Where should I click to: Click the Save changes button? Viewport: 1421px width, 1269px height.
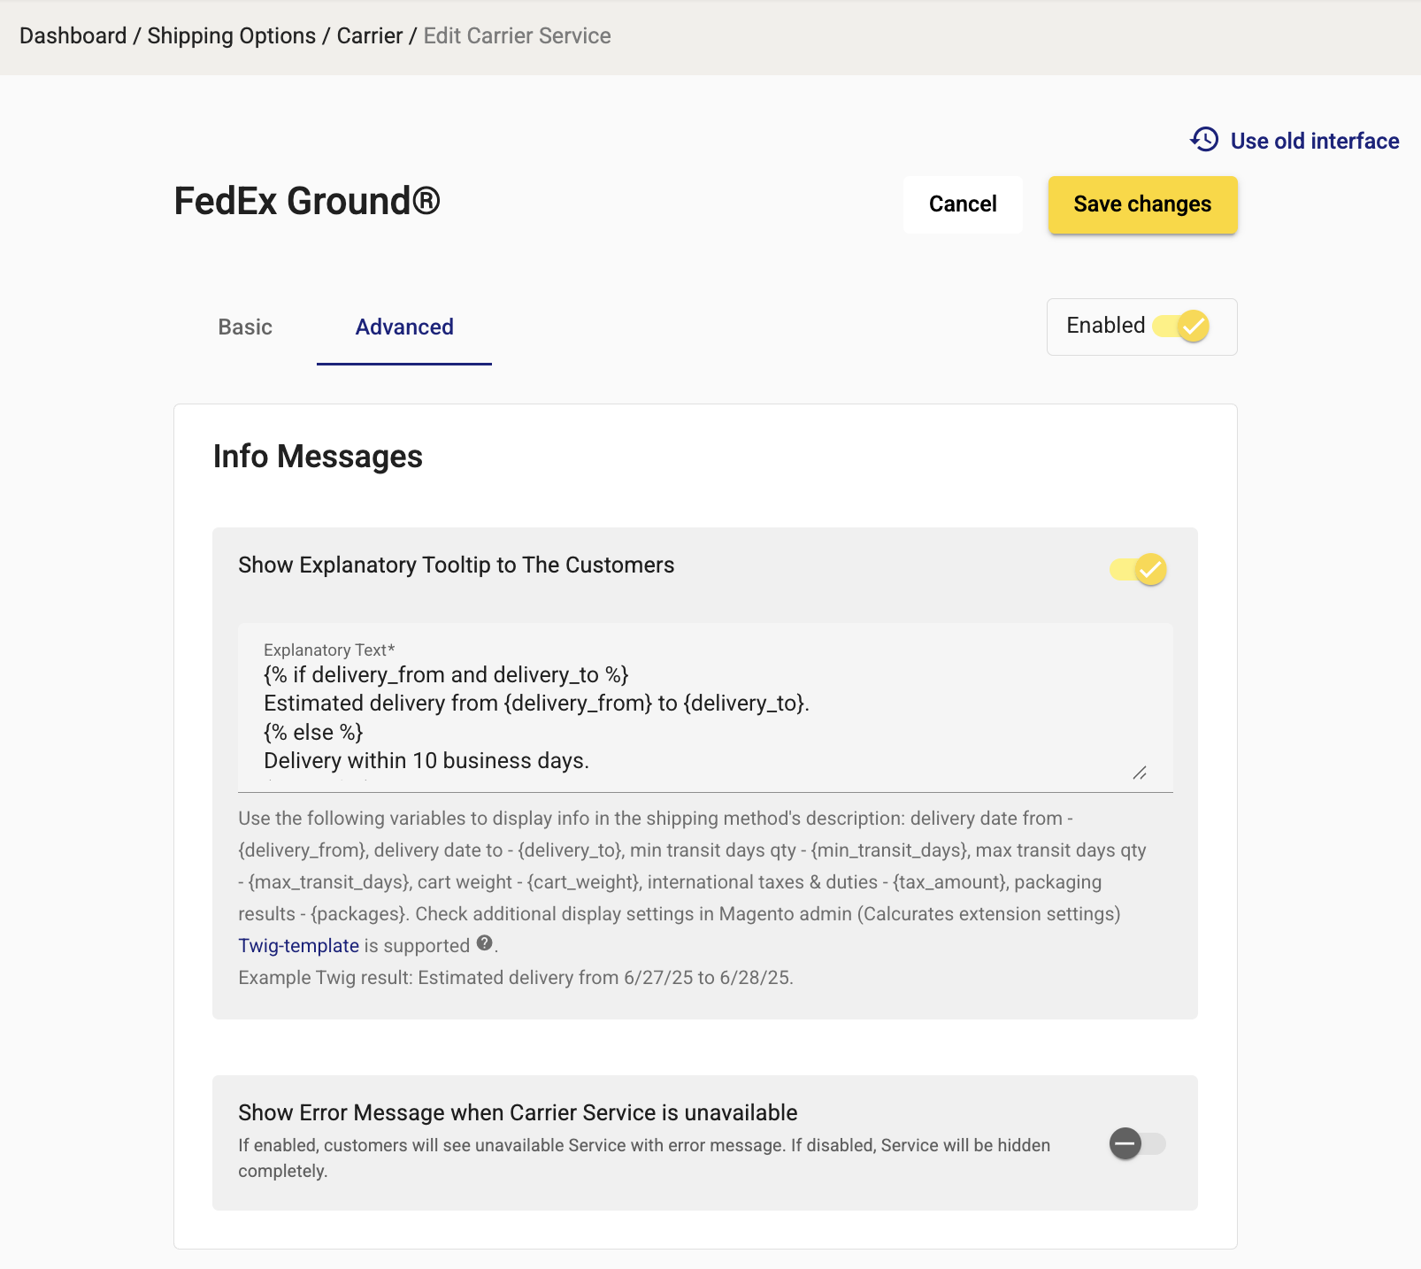pyautogui.click(x=1142, y=204)
